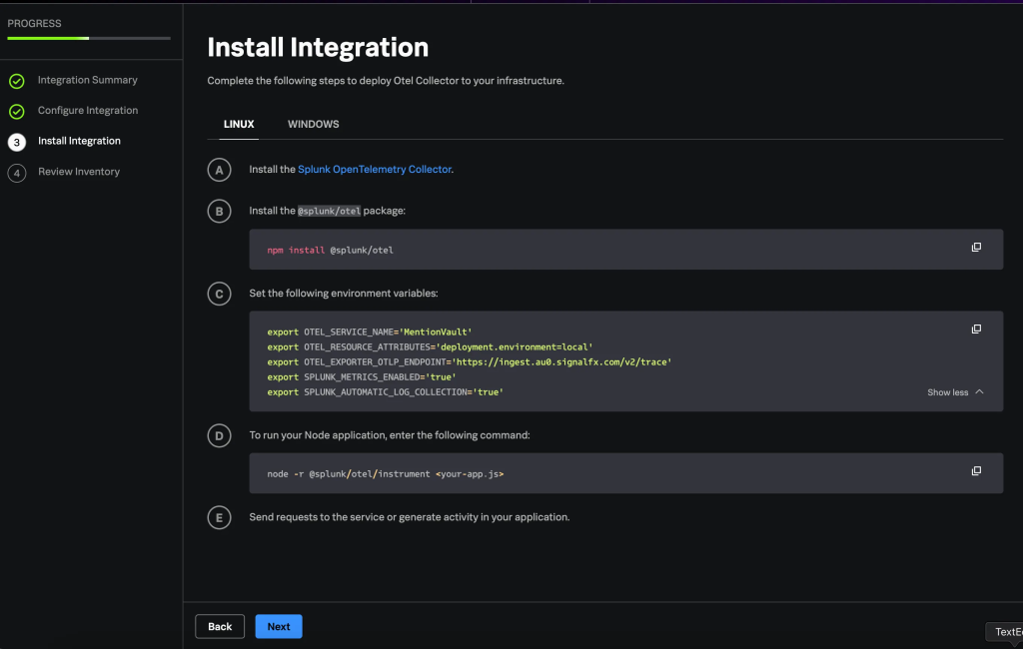The height and width of the screenshot is (649, 1023).
Task: Copy the node run command
Action: 976,471
